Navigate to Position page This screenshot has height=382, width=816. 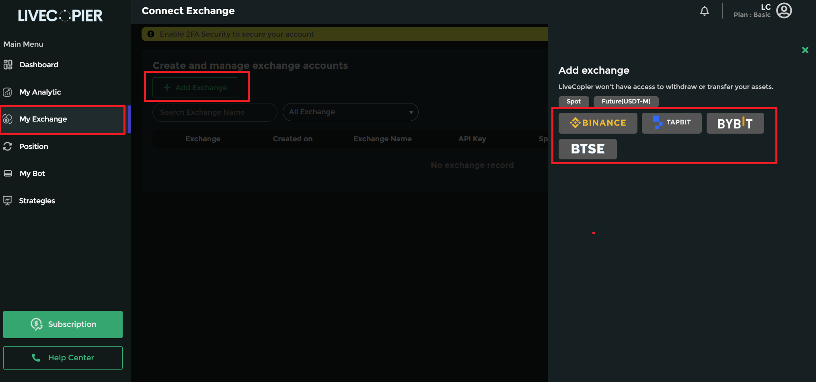(34, 147)
